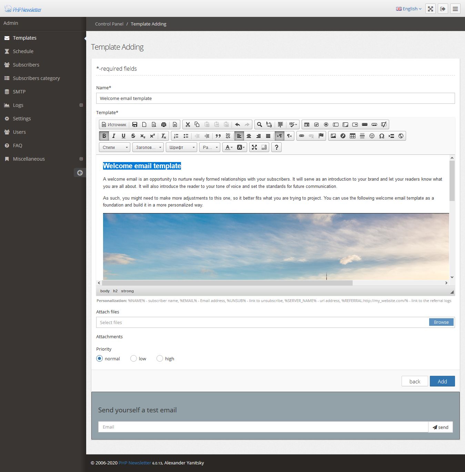Open the Заголов... paragraph format dropdown
Screen dimensions: 465x472
click(x=148, y=147)
